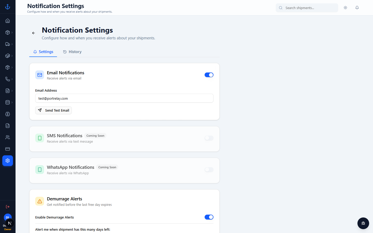The height and width of the screenshot is (233, 373).
Task: Click the 'Receive alerts via text message' text
Action: (70, 141)
